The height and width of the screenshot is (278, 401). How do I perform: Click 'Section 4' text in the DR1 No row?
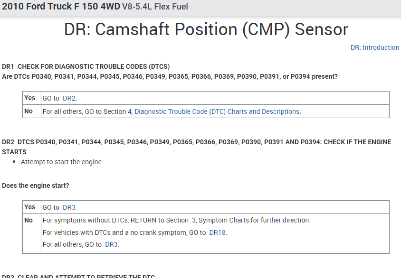pyautogui.click(x=118, y=112)
